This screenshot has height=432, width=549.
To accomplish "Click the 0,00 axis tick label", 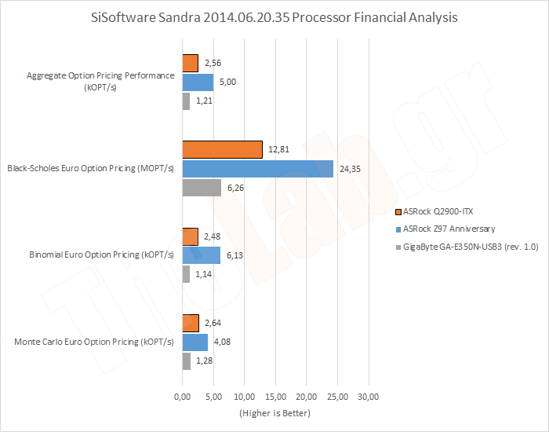I will coord(183,397).
